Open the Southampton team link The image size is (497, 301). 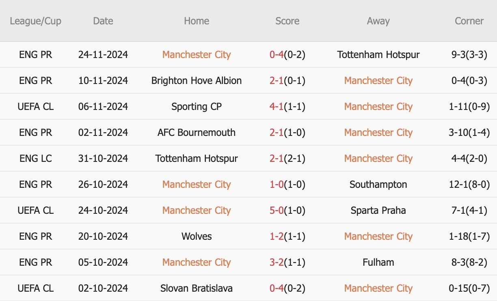(378, 185)
